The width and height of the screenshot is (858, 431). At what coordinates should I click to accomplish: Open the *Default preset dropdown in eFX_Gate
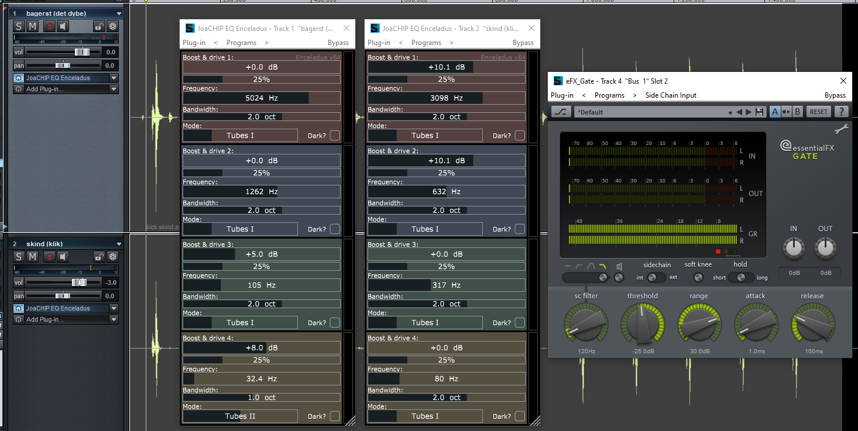pos(730,112)
